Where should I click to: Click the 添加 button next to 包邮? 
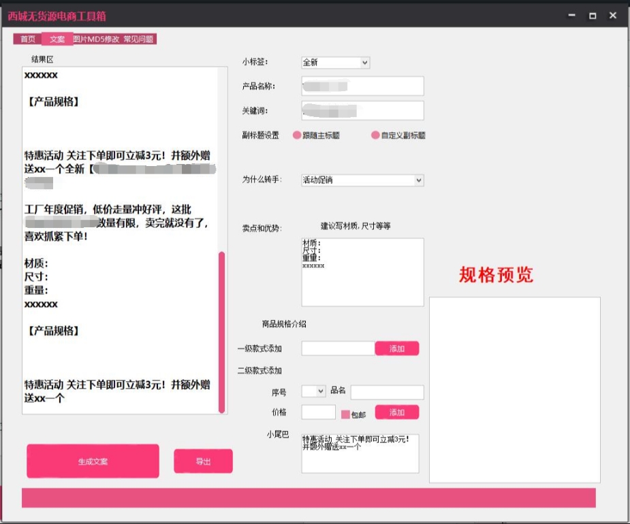pyautogui.click(x=397, y=412)
